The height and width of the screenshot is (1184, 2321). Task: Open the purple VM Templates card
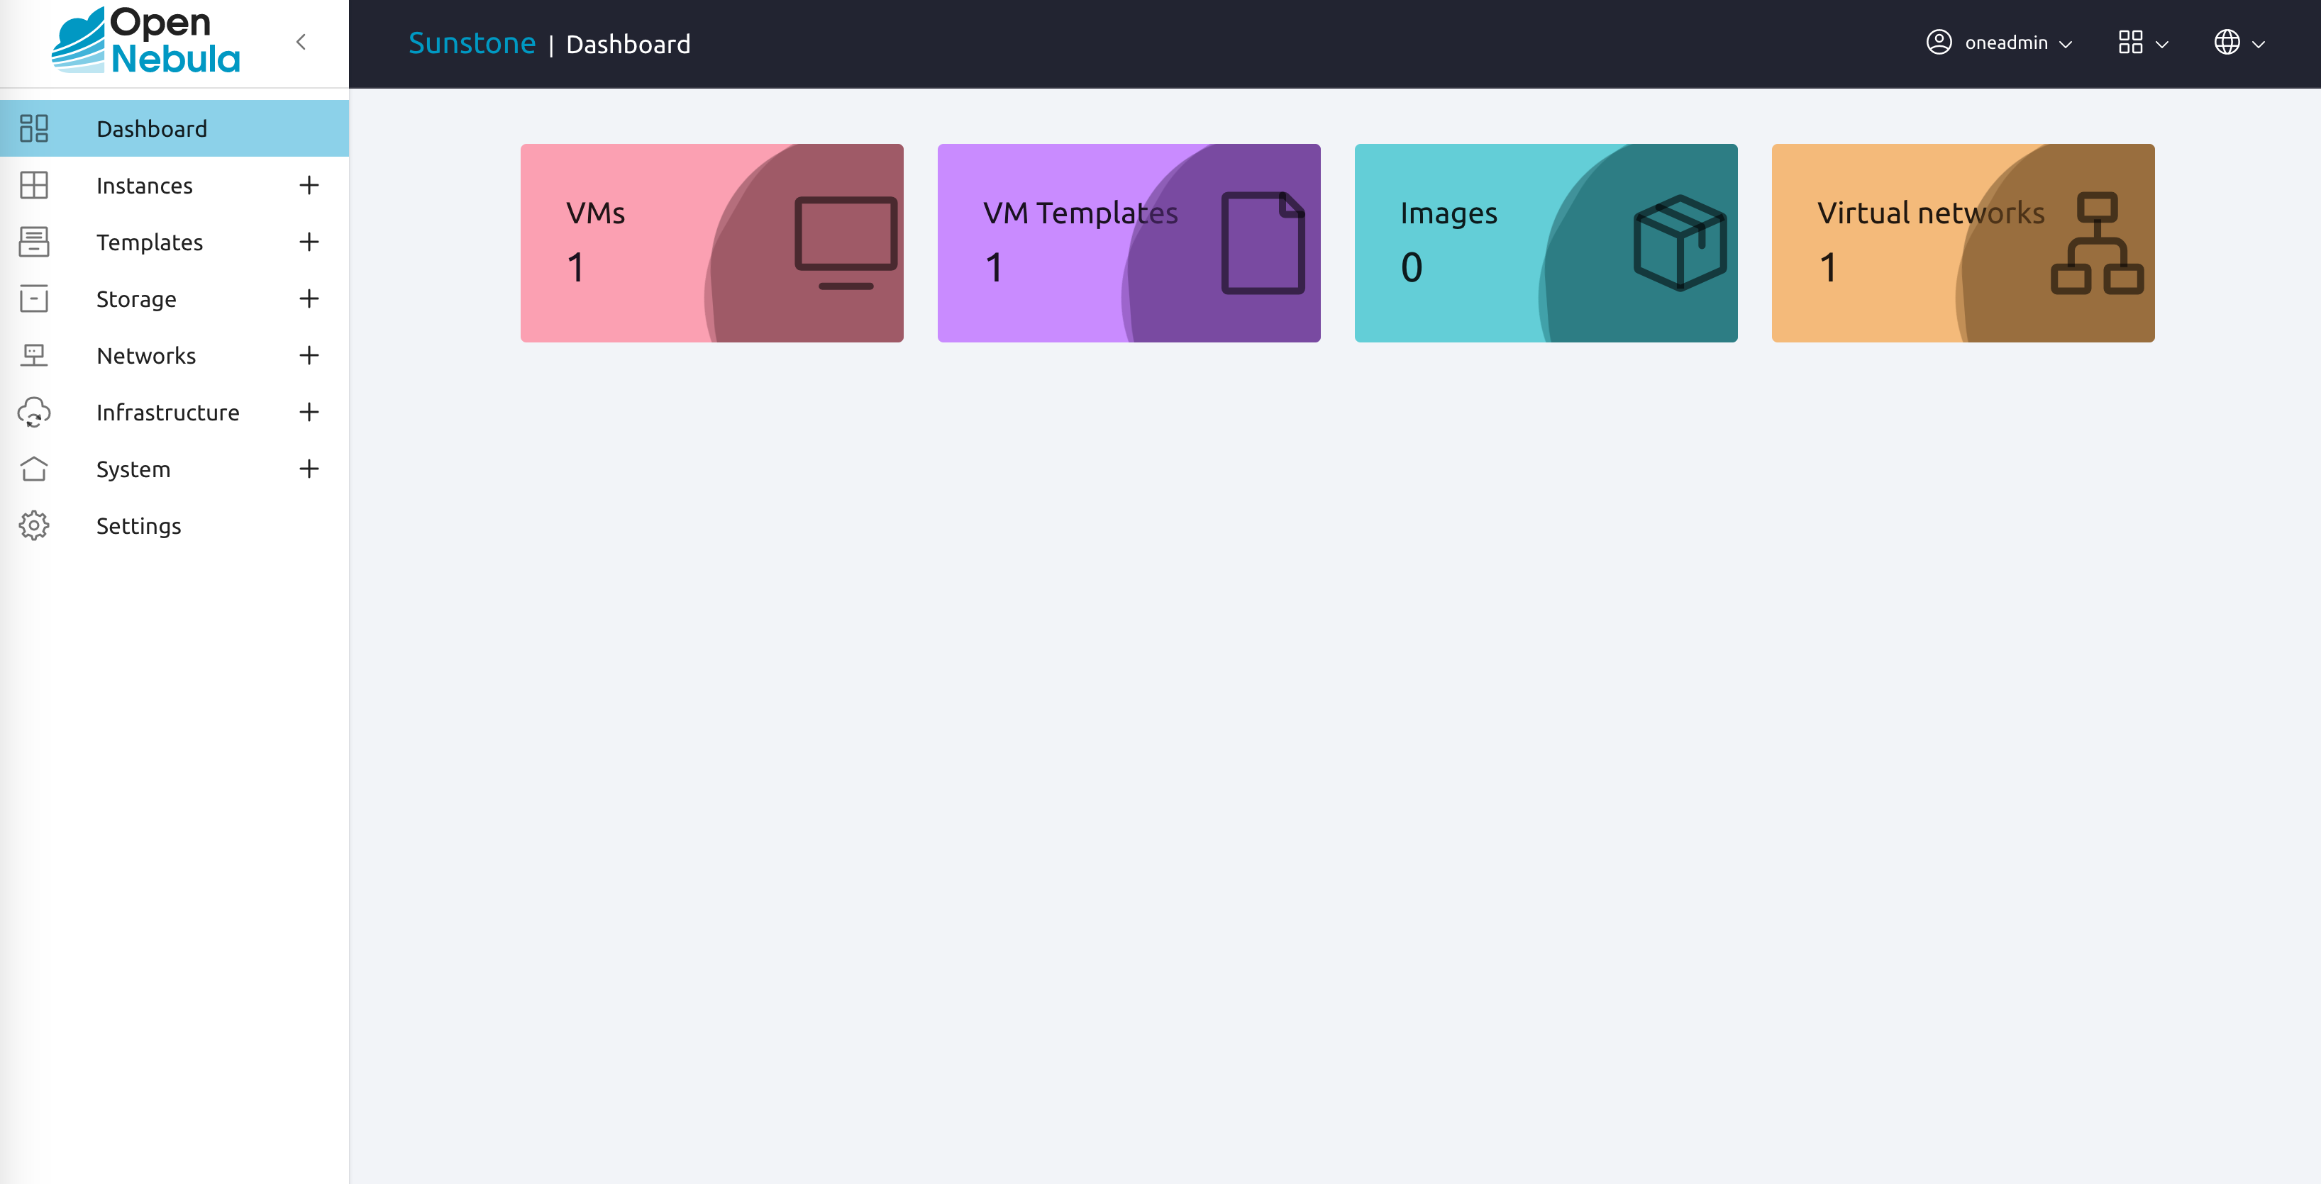(1129, 243)
